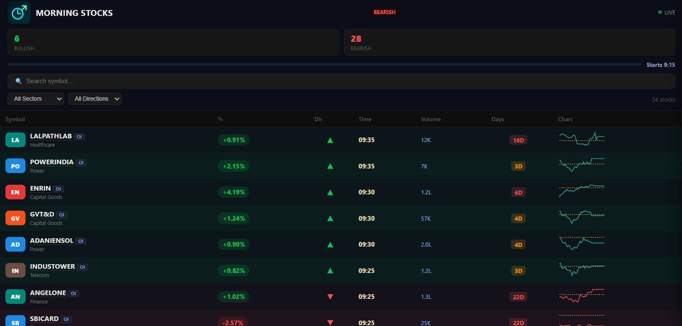Open the GVT&D symbol link
This screenshot has height=326, width=682.
[x=42, y=214]
